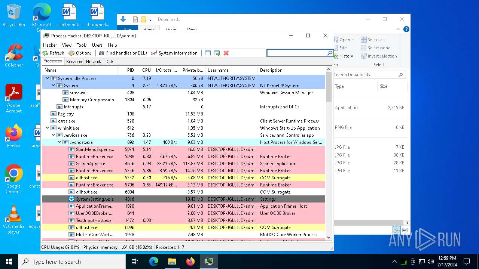Select the MoUsoCoreWorker process row
Viewport: 479px width, 269px height.
183,235
